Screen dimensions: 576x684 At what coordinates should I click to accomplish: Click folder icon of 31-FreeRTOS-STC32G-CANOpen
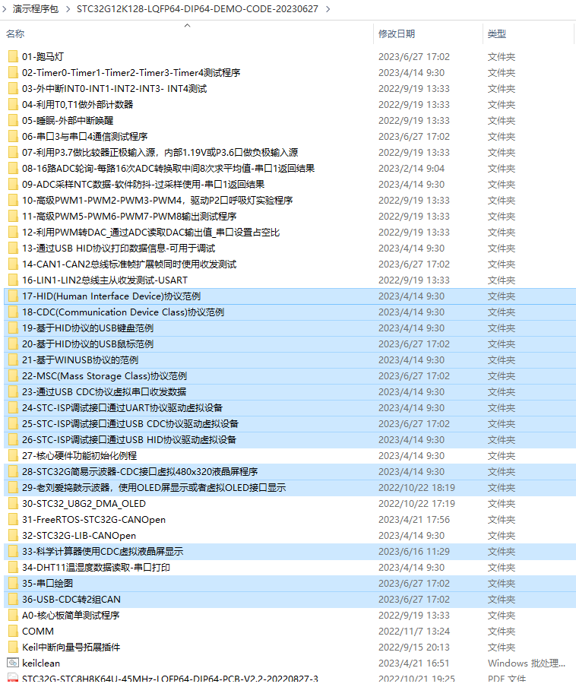13,520
